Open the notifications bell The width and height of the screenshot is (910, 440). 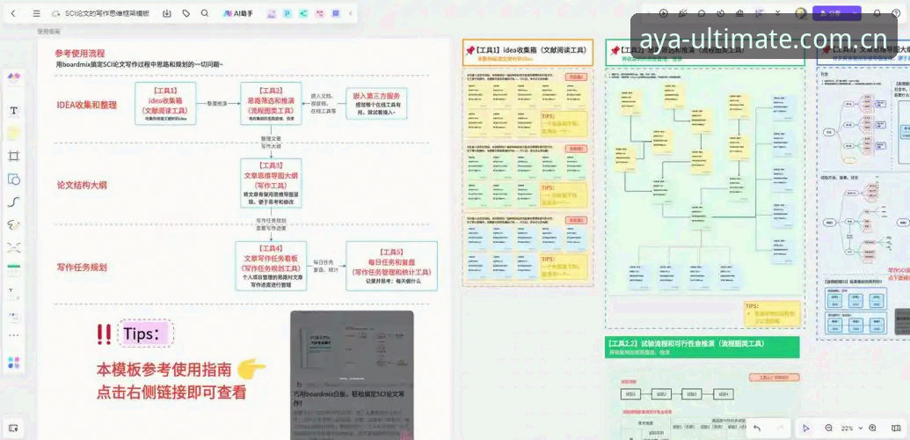[x=877, y=13]
